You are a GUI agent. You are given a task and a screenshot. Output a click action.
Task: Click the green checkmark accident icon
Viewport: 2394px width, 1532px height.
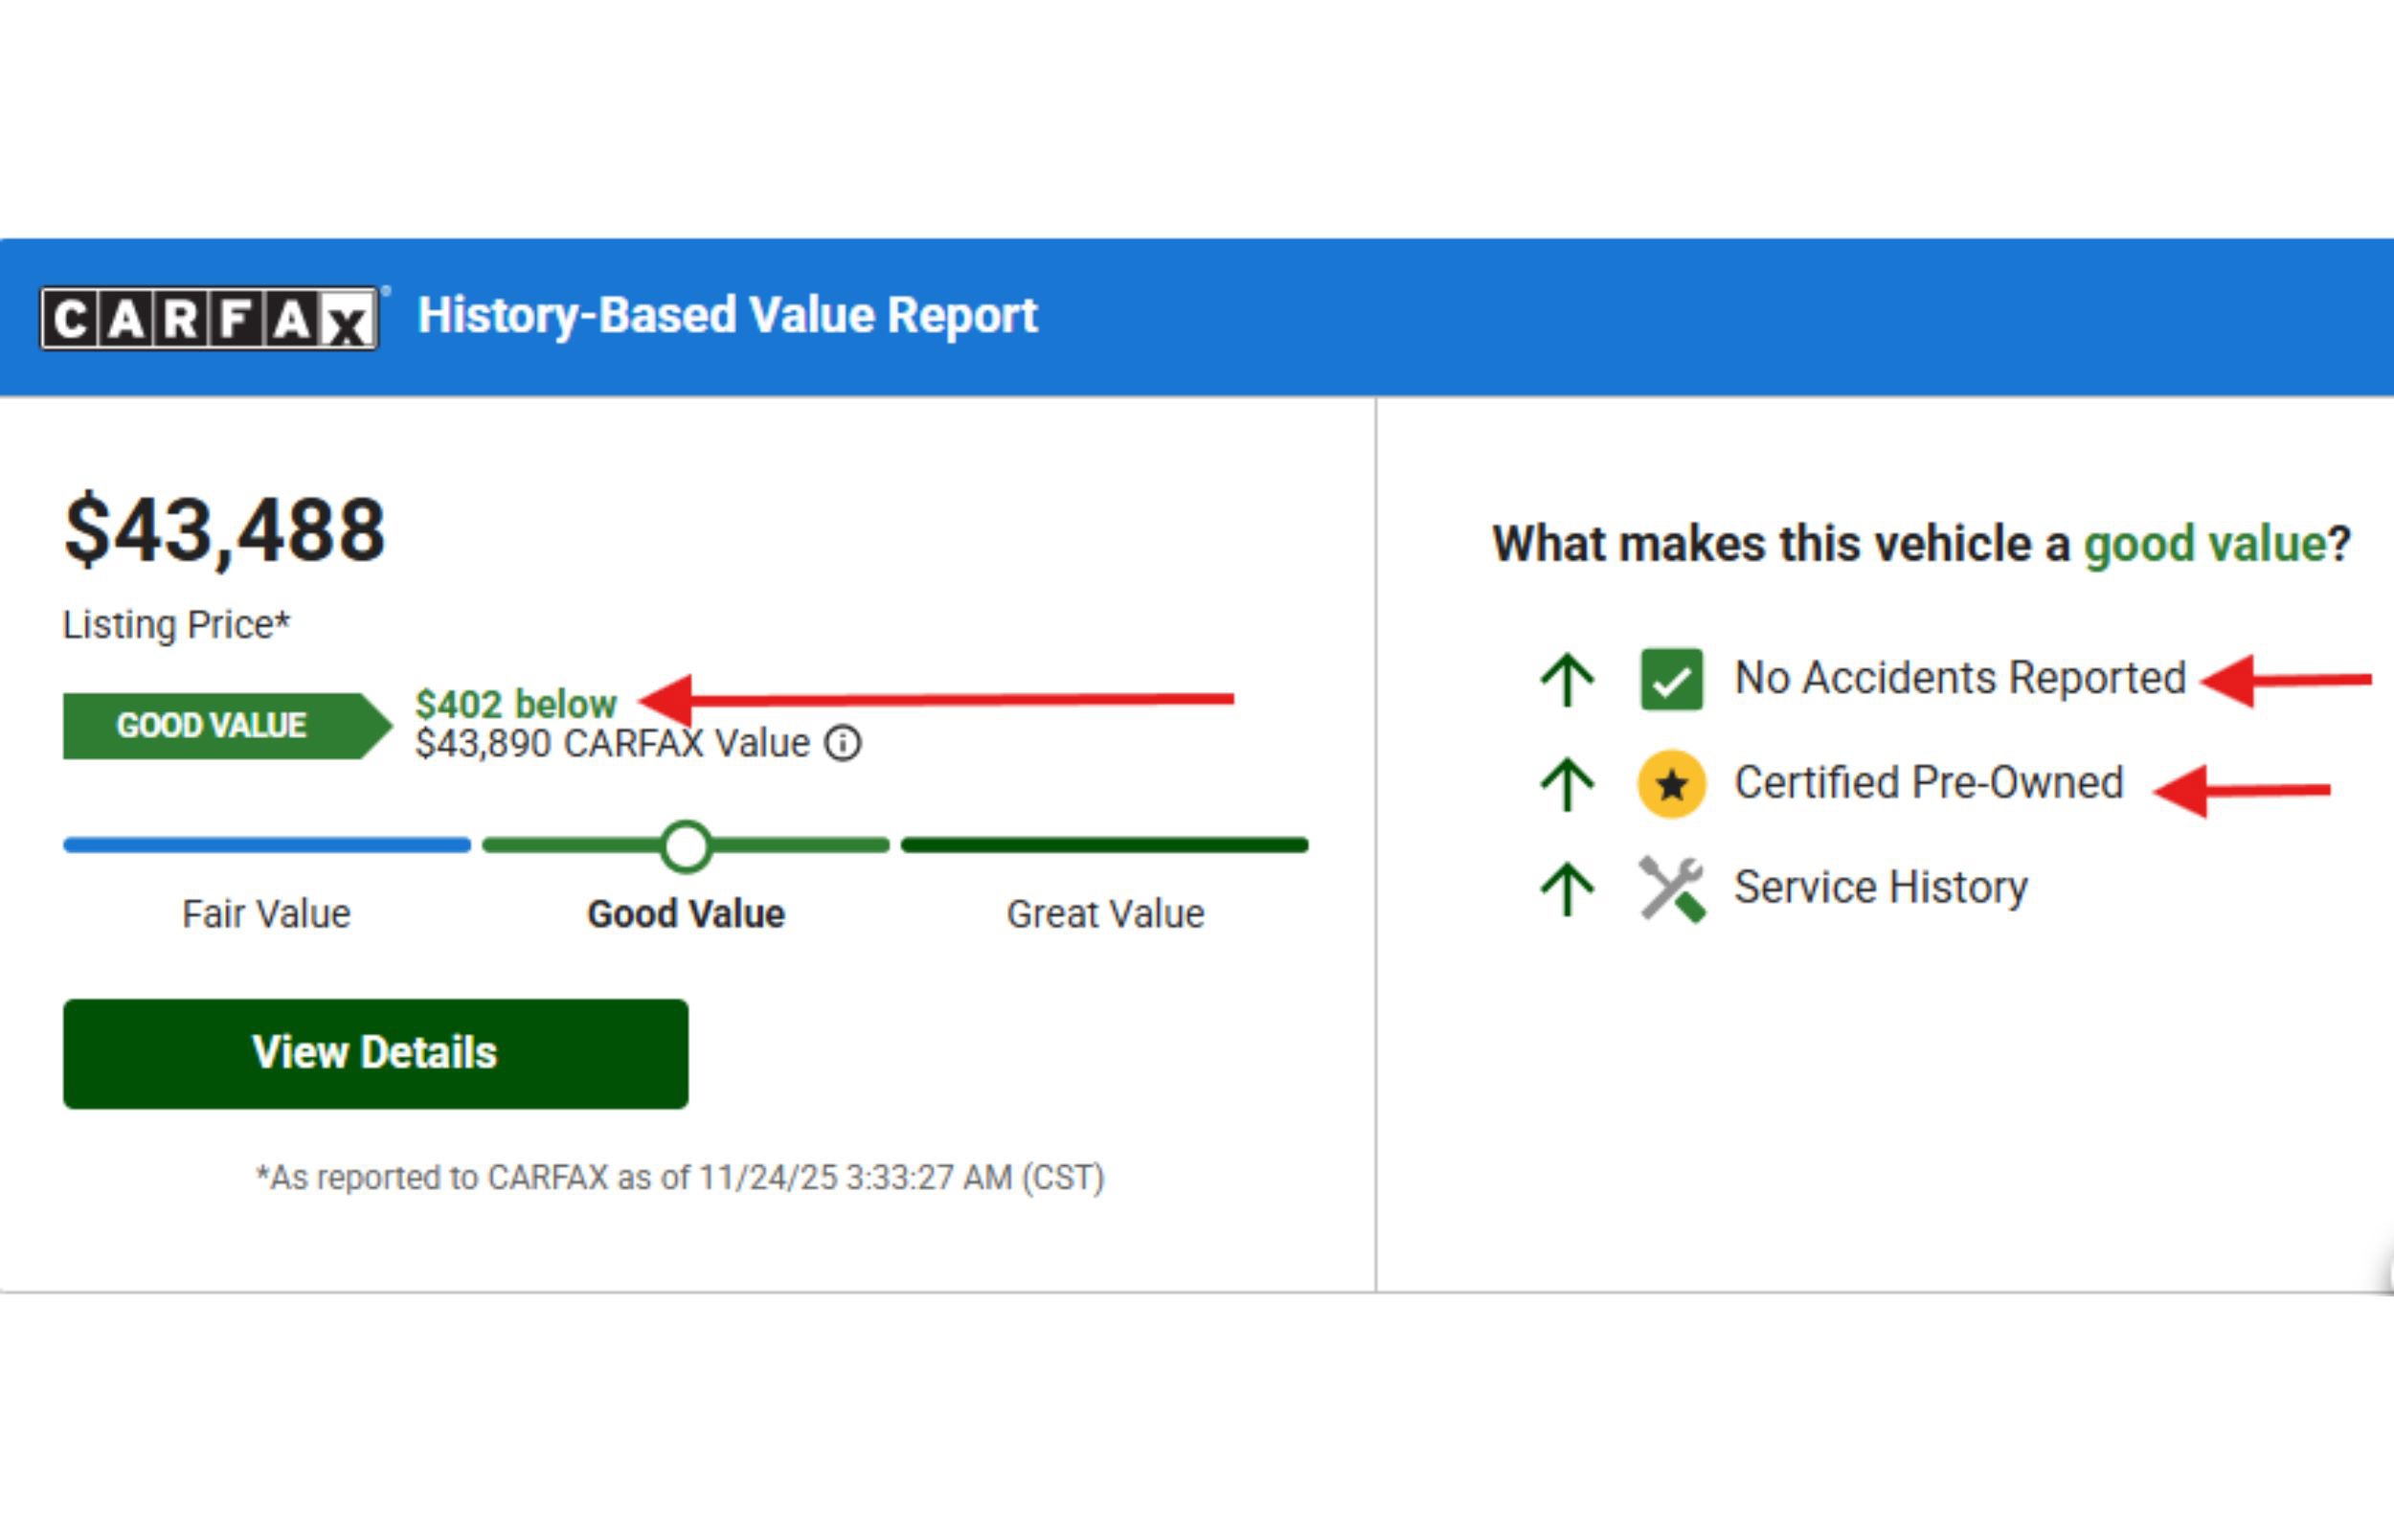point(1671,680)
